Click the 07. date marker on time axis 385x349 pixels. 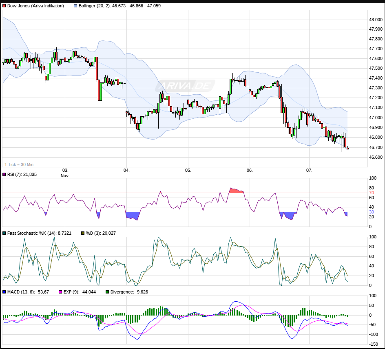(x=309, y=170)
